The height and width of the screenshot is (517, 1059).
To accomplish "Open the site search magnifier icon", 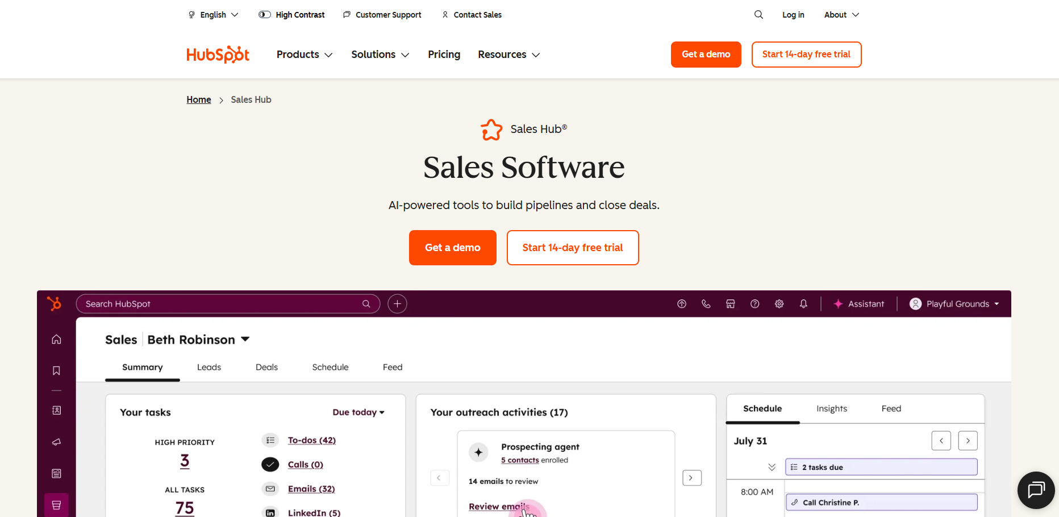I will coord(758,15).
